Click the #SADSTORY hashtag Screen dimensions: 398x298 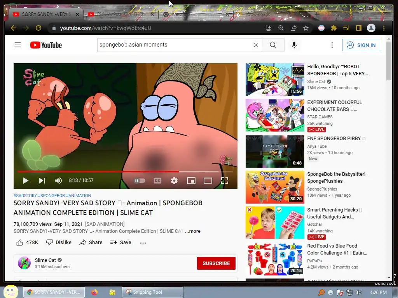coord(25,196)
